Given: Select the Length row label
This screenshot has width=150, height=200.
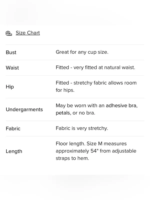Looking at the screenshot, I should [14, 151].
